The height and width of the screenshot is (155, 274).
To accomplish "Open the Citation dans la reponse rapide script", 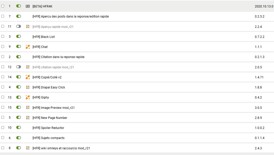I will 58,57.
